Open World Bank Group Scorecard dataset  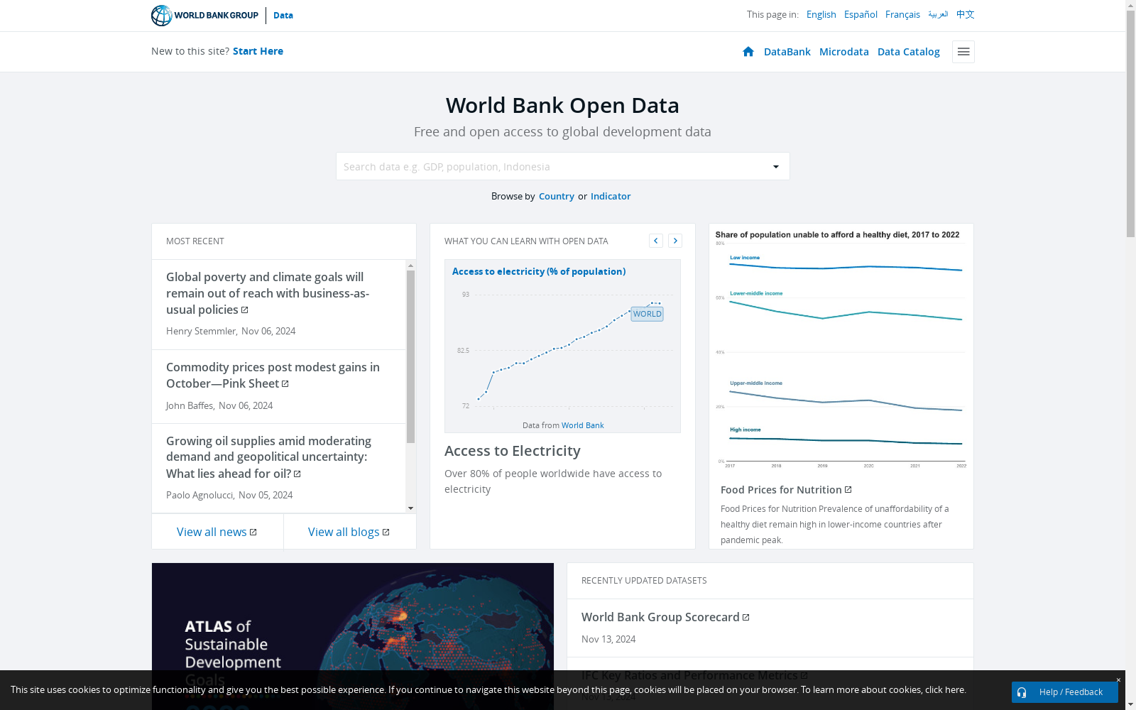pos(660,617)
